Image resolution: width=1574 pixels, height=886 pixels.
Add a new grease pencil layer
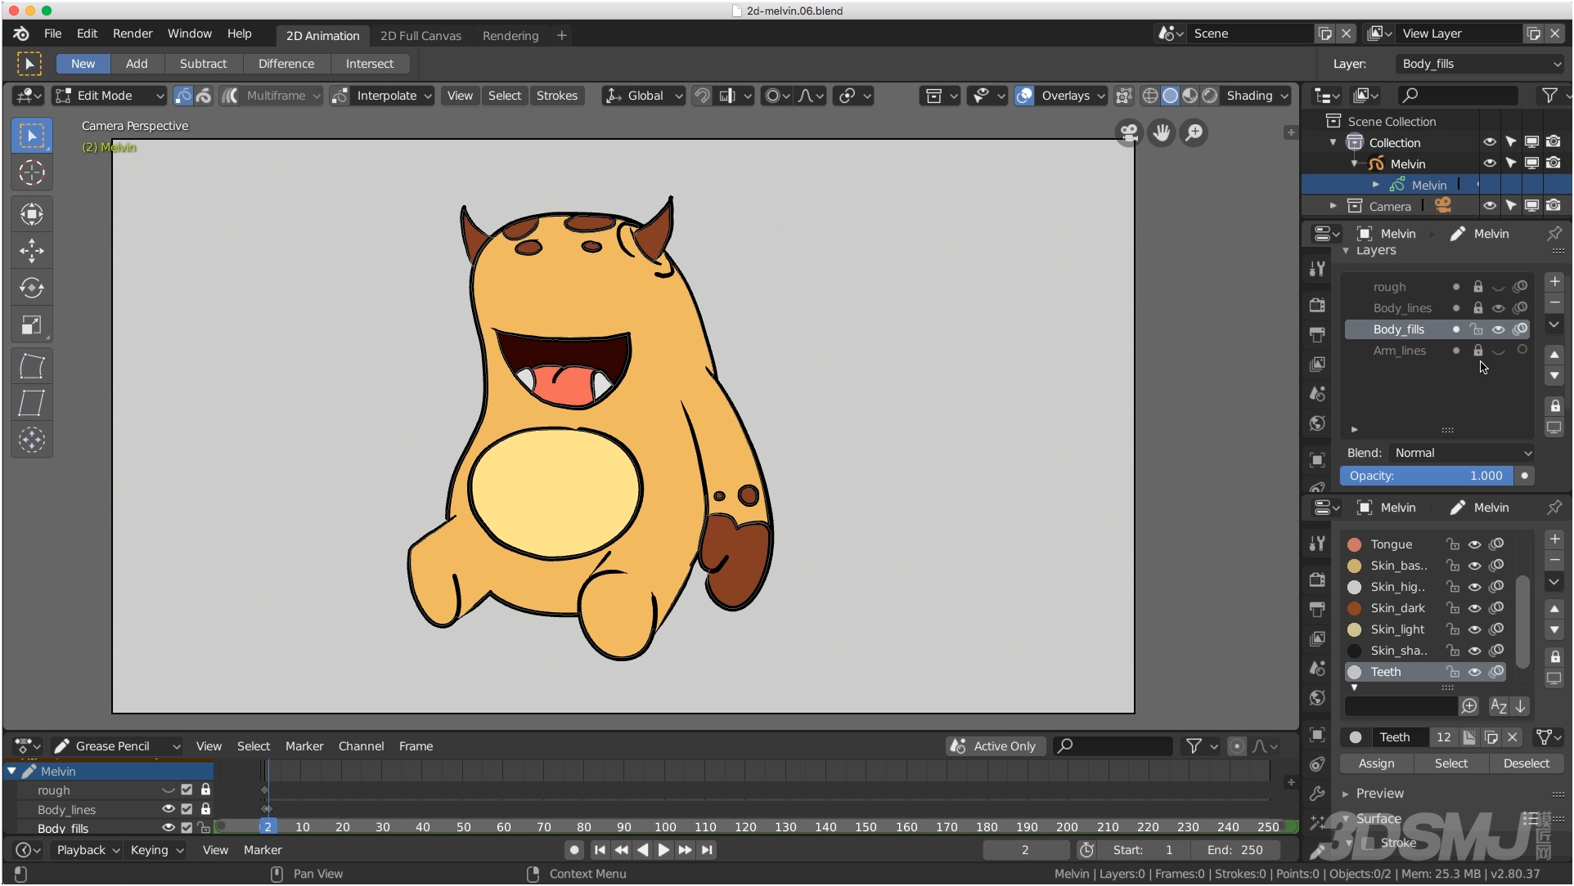1554,282
